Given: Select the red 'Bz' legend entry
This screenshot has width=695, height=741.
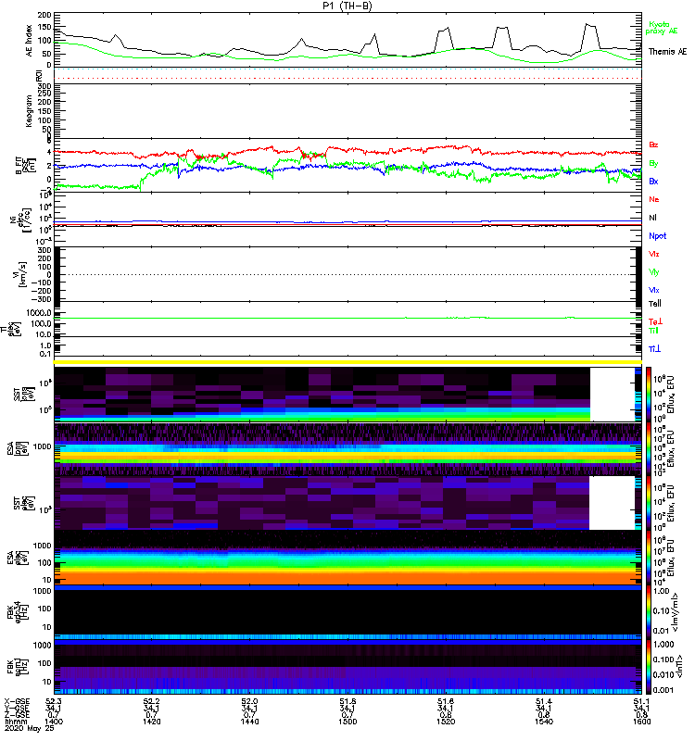Looking at the screenshot, I should tap(653, 144).
